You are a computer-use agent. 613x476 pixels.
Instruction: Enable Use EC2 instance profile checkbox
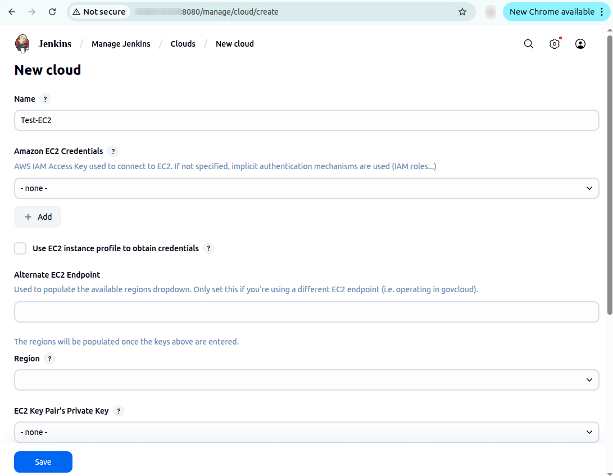tap(21, 248)
